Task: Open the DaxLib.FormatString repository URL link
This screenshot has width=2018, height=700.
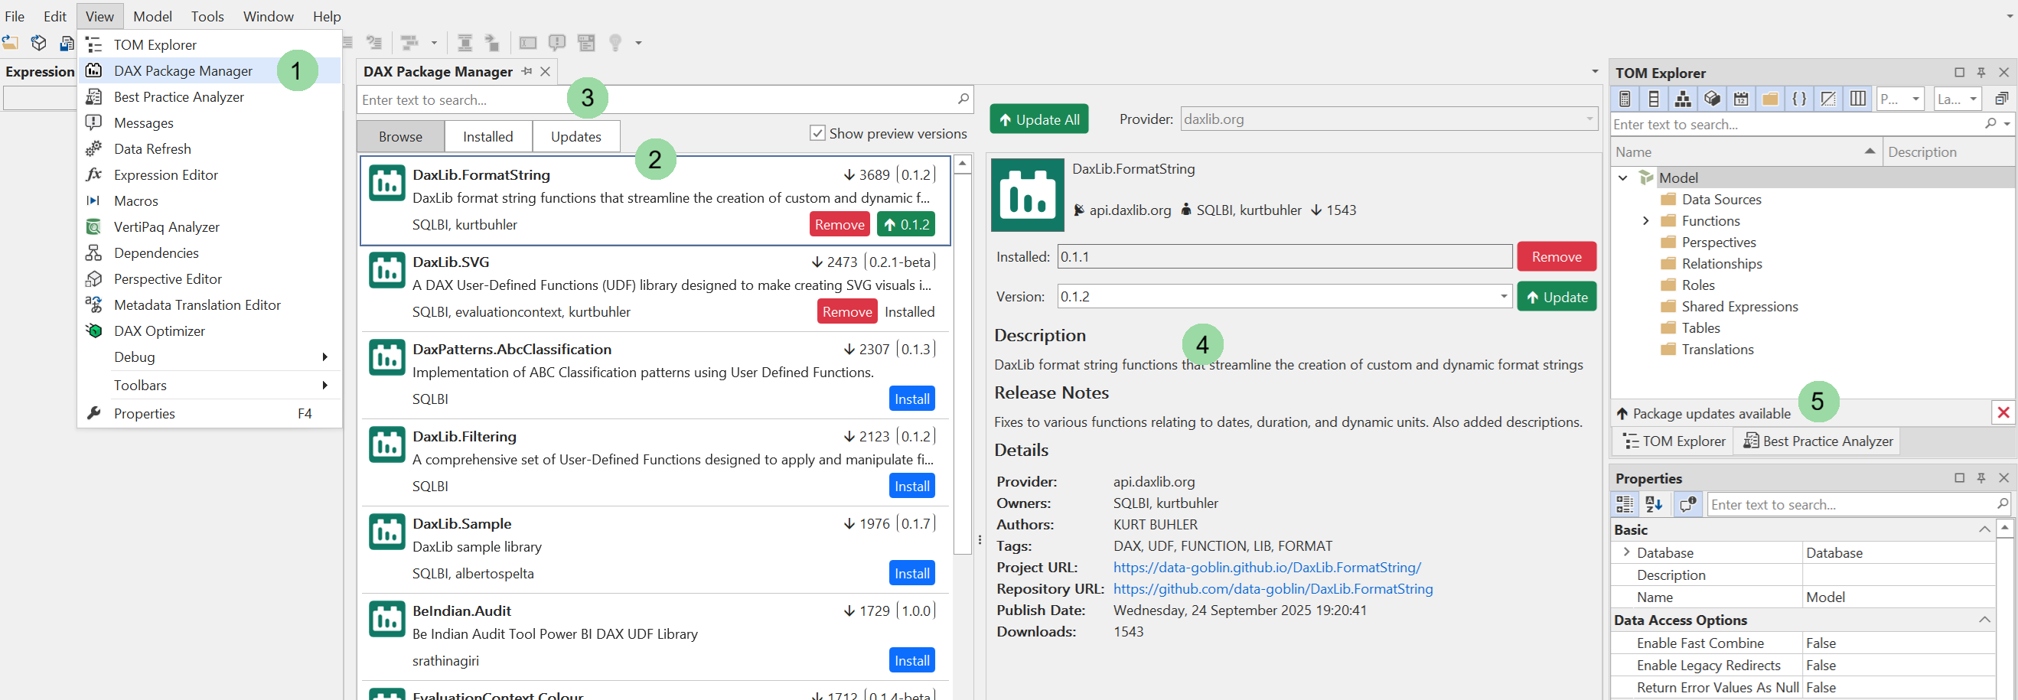Action: pos(1274,588)
